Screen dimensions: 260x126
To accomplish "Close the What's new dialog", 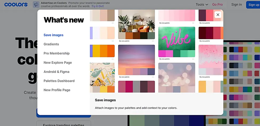I will click(218, 15).
